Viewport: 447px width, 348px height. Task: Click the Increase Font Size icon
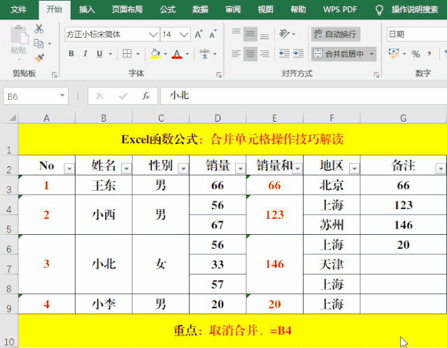199,34
